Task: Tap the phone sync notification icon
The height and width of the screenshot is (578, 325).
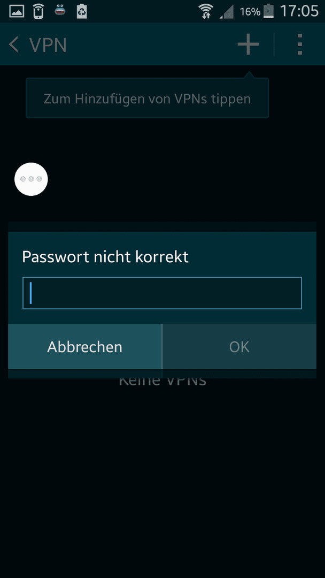Action: coord(38,11)
